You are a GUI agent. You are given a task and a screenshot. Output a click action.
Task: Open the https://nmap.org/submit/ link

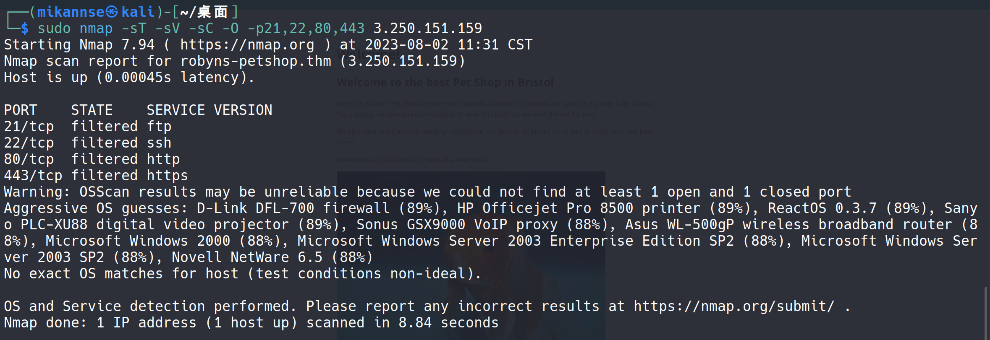click(733, 306)
